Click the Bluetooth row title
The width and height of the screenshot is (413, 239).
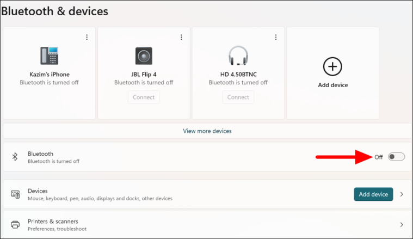(x=41, y=154)
